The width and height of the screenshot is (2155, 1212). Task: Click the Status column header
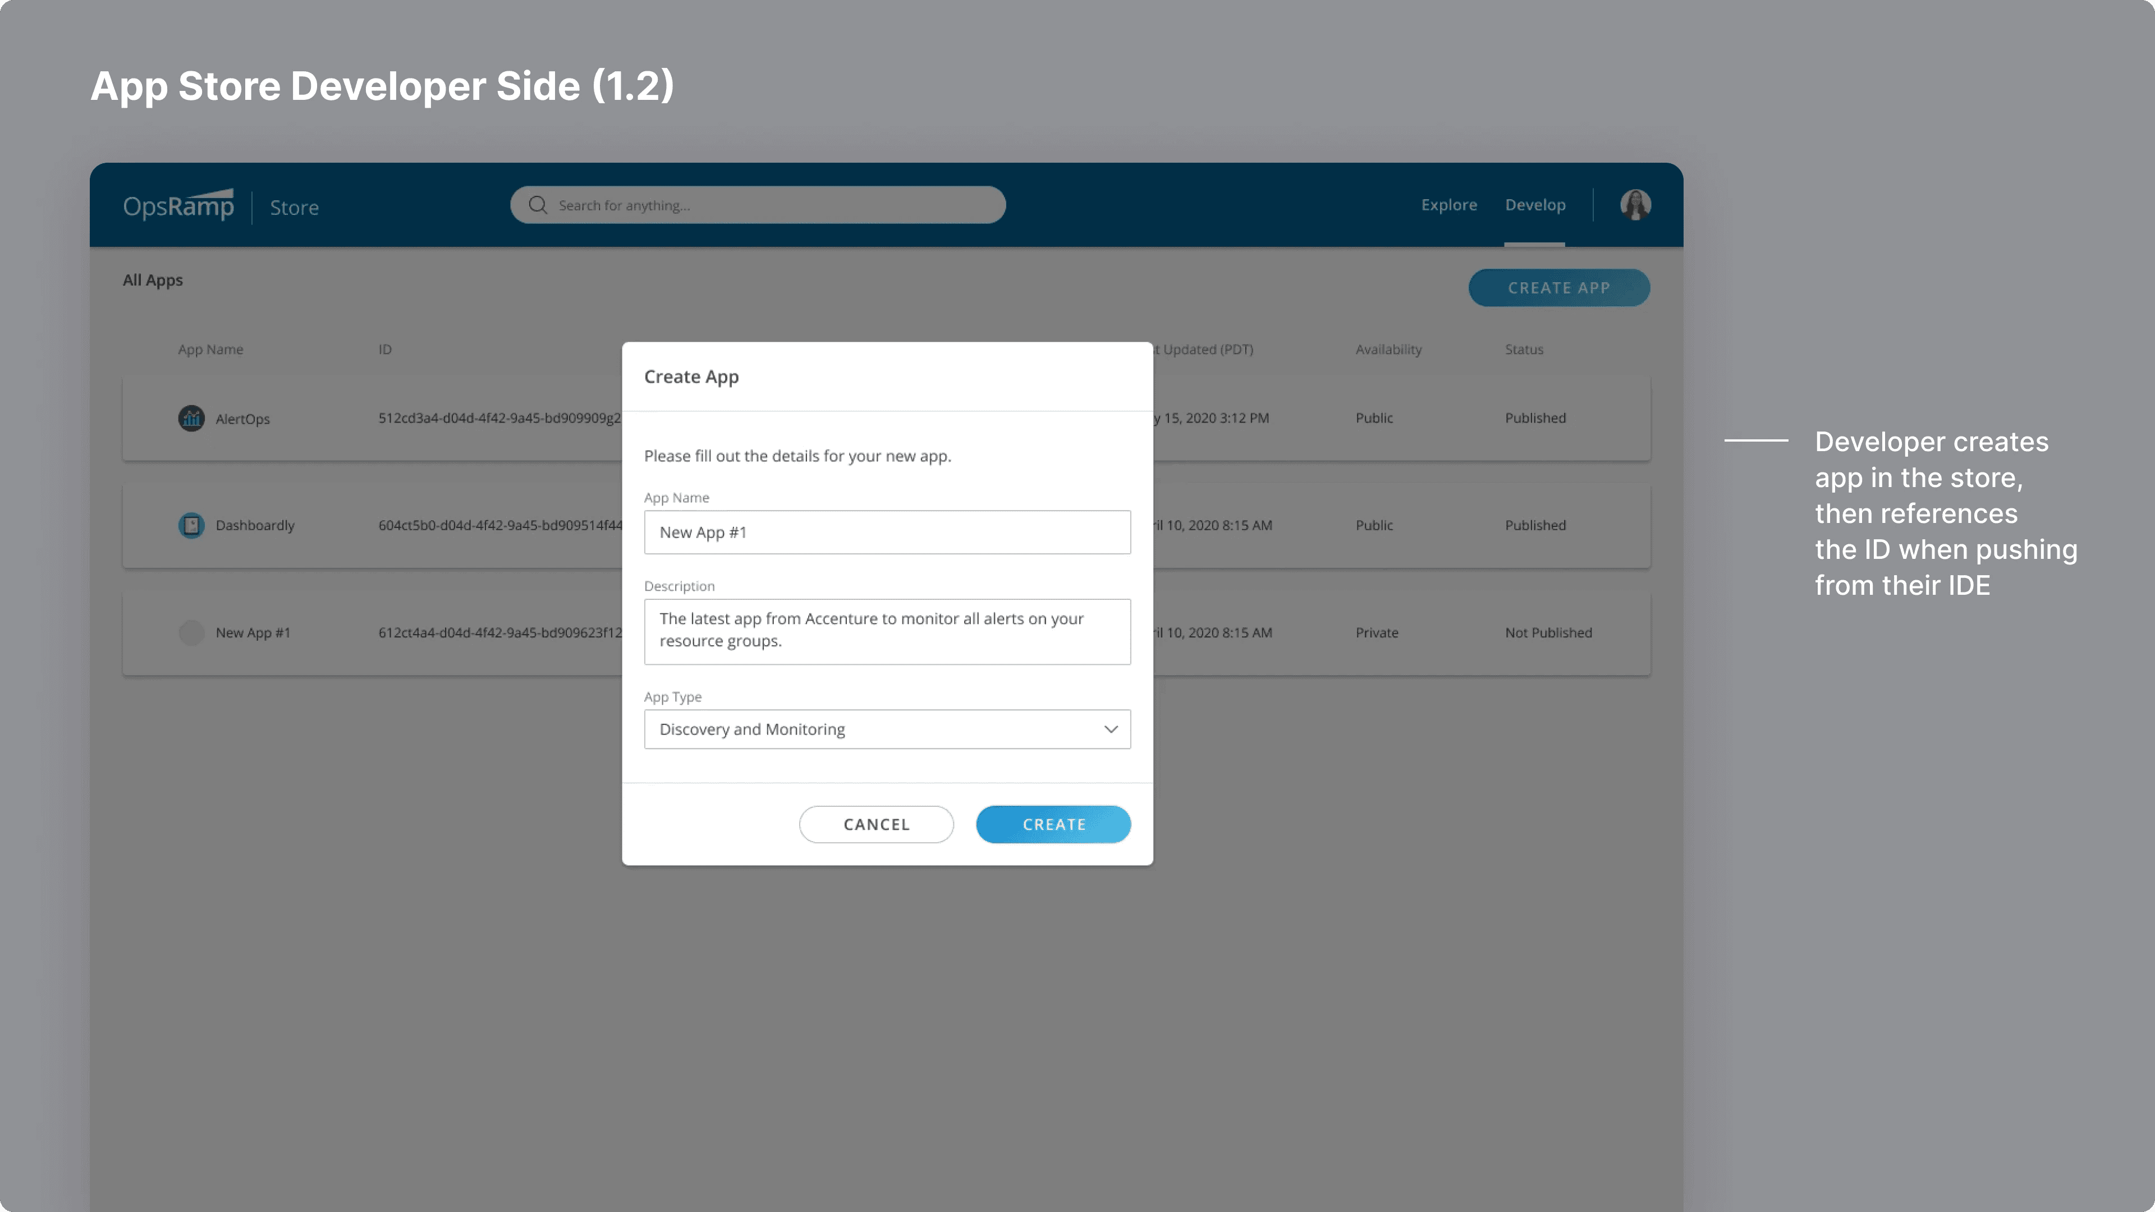1524,350
